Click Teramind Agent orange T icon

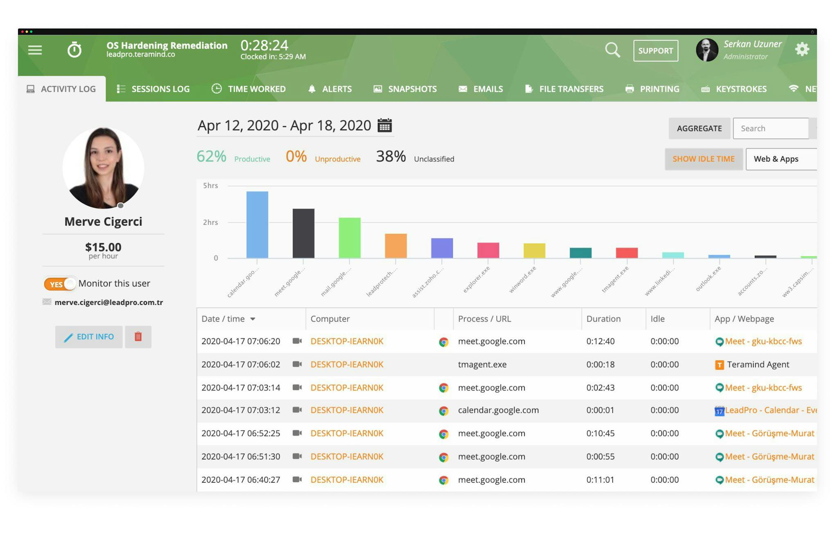[719, 365]
